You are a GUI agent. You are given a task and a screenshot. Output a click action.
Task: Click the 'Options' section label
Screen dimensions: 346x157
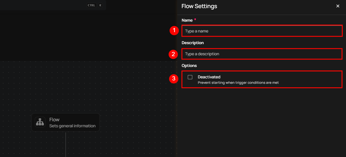(x=189, y=65)
